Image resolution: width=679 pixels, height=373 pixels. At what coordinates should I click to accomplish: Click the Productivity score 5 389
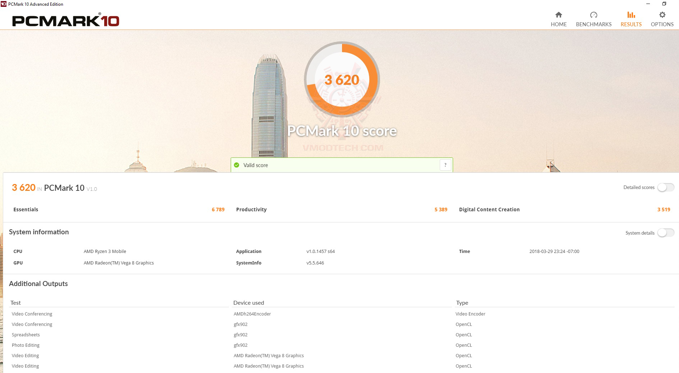click(x=441, y=209)
